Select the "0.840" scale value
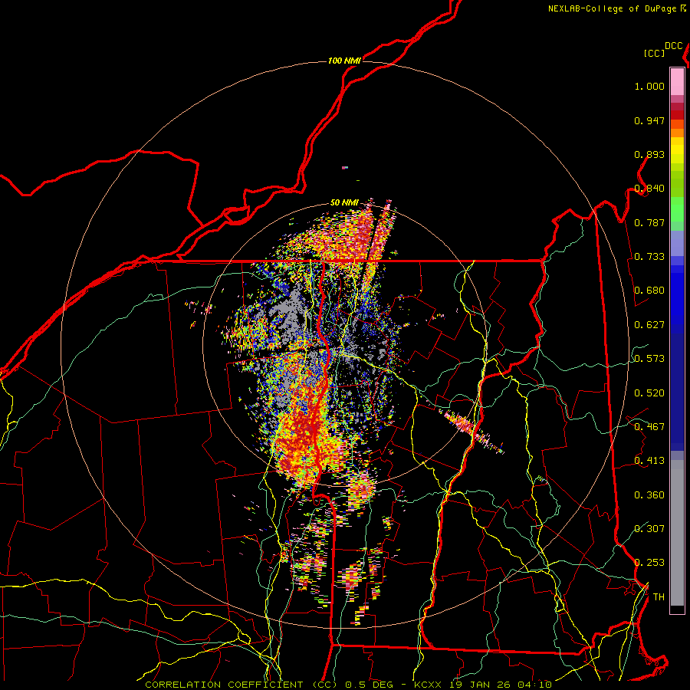Screen dimensions: 690x690 [649, 189]
